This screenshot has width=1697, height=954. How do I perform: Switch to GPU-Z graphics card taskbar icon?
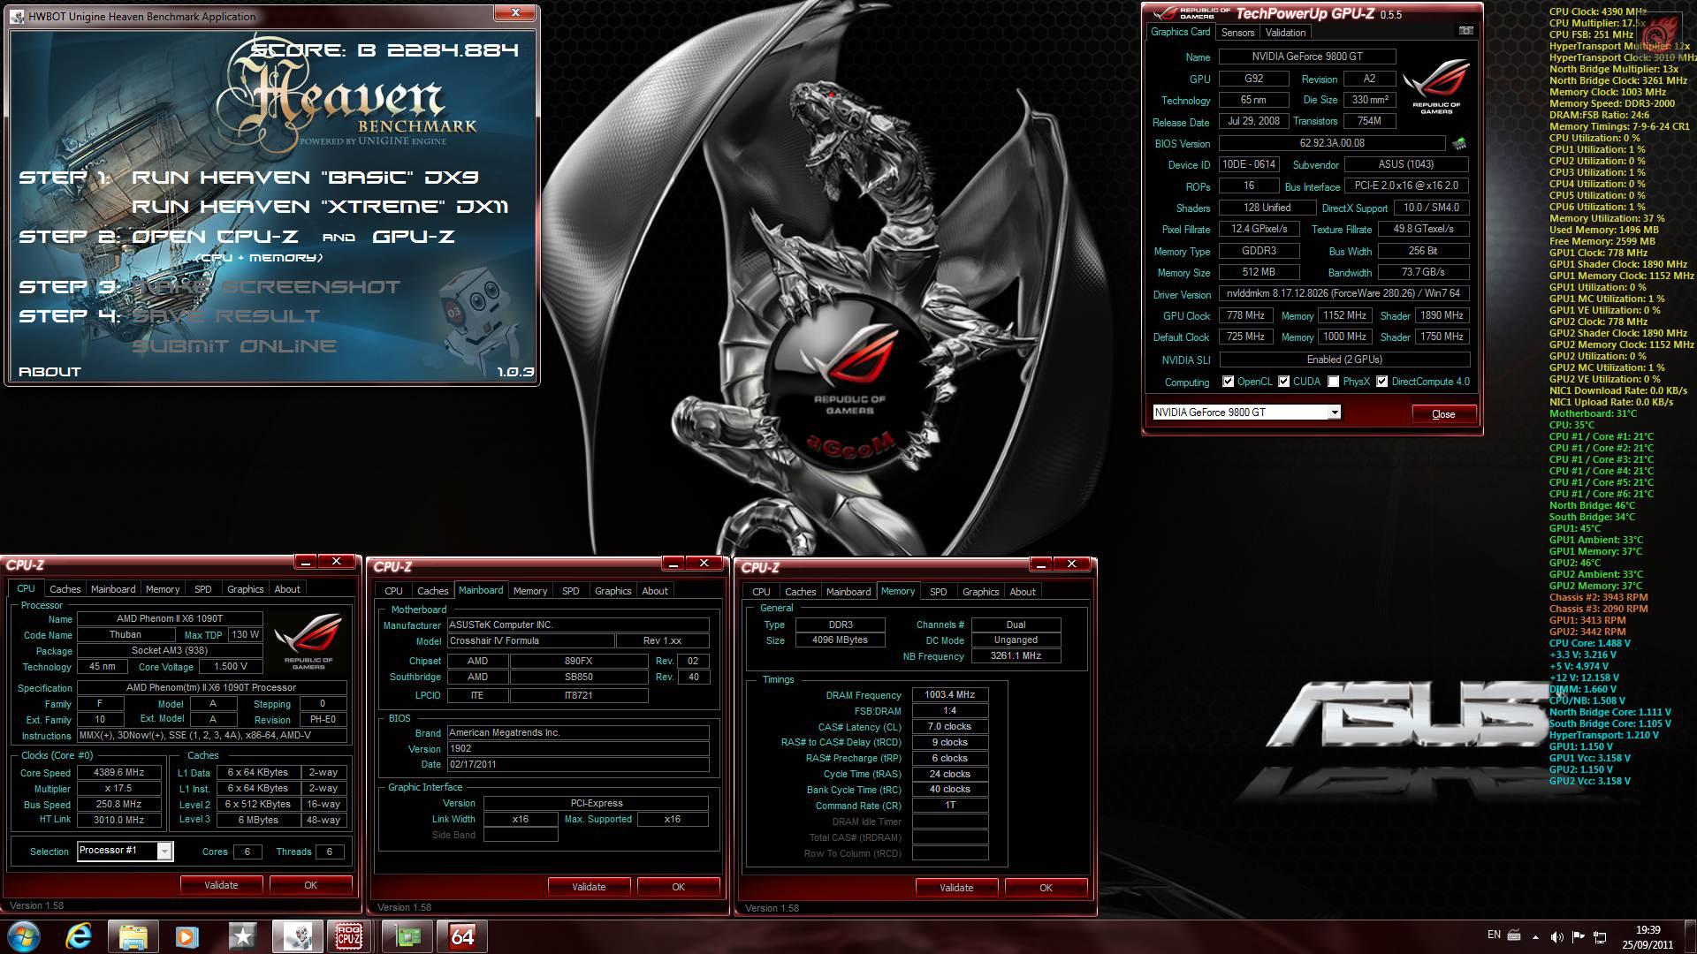coord(407,936)
